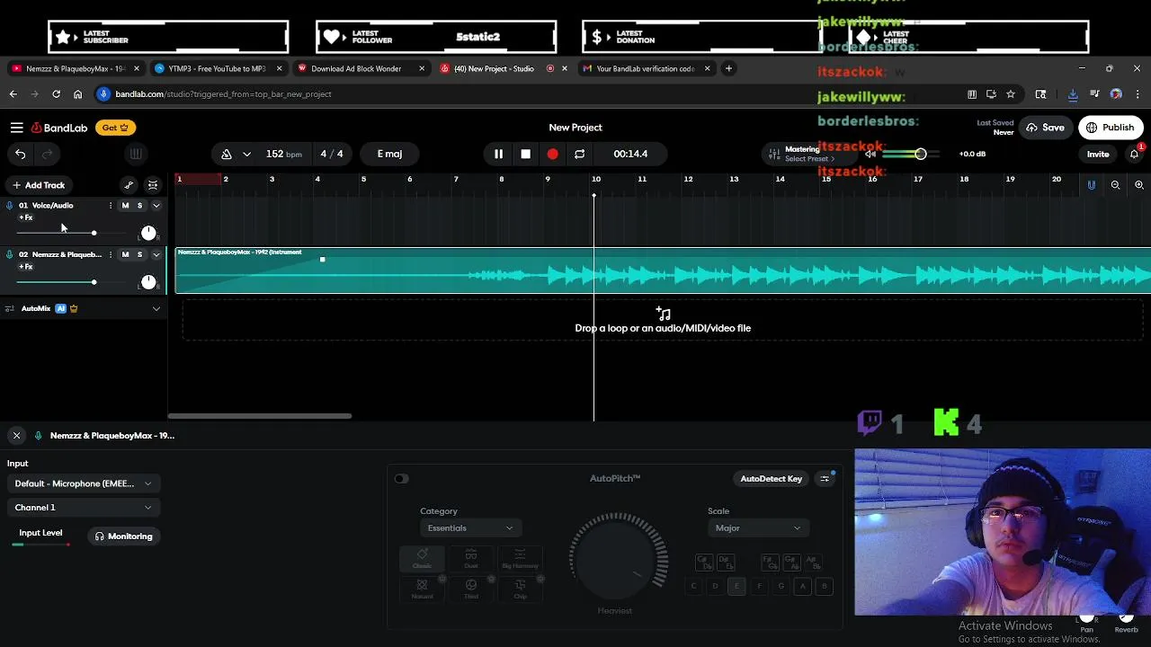Add Fx to Voice/Audio track

pyautogui.click(x=26, y=217)
